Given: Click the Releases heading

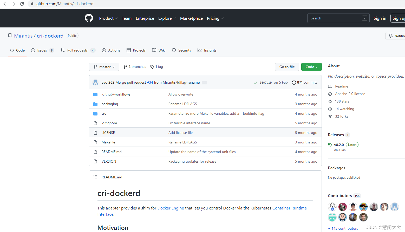Looking at the screenshot, I should pyautogui.click(x=336, y=135).
